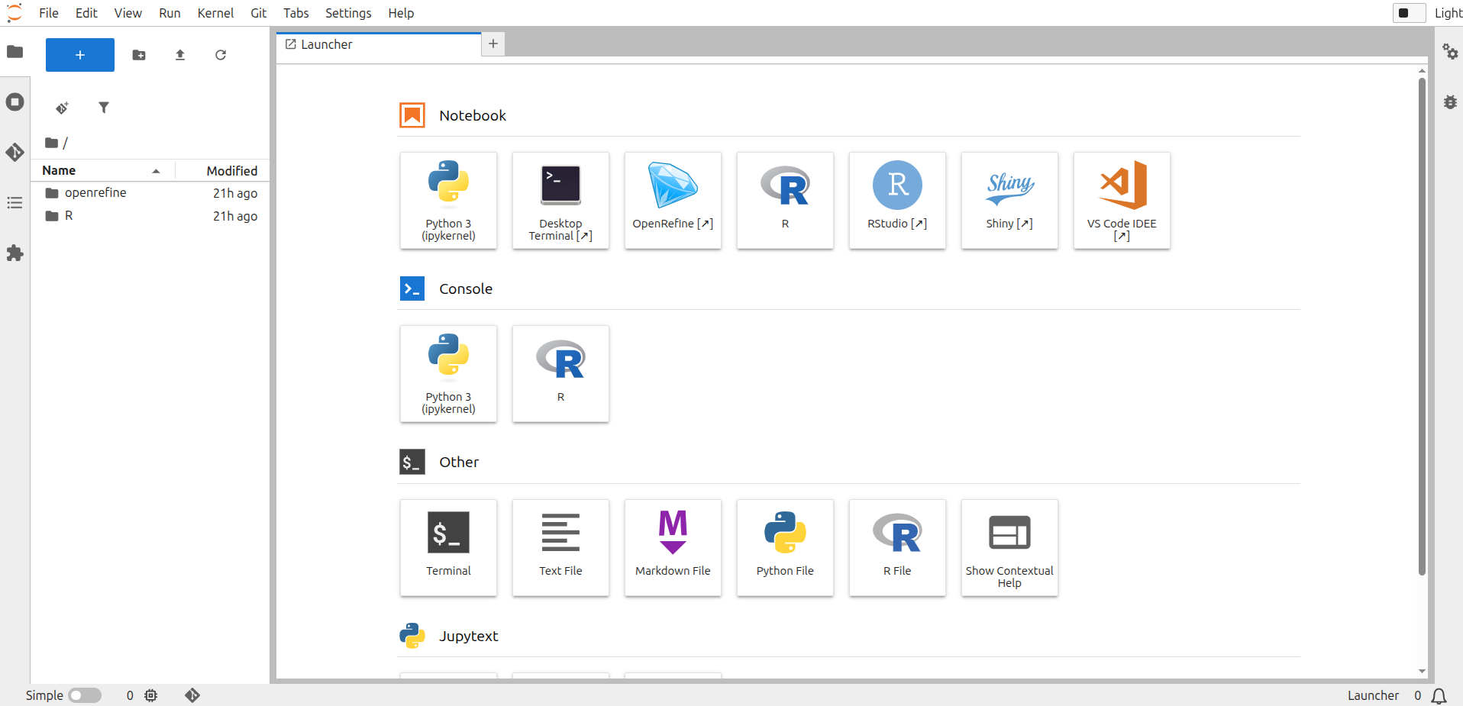Start an R console

coord(560,374)
